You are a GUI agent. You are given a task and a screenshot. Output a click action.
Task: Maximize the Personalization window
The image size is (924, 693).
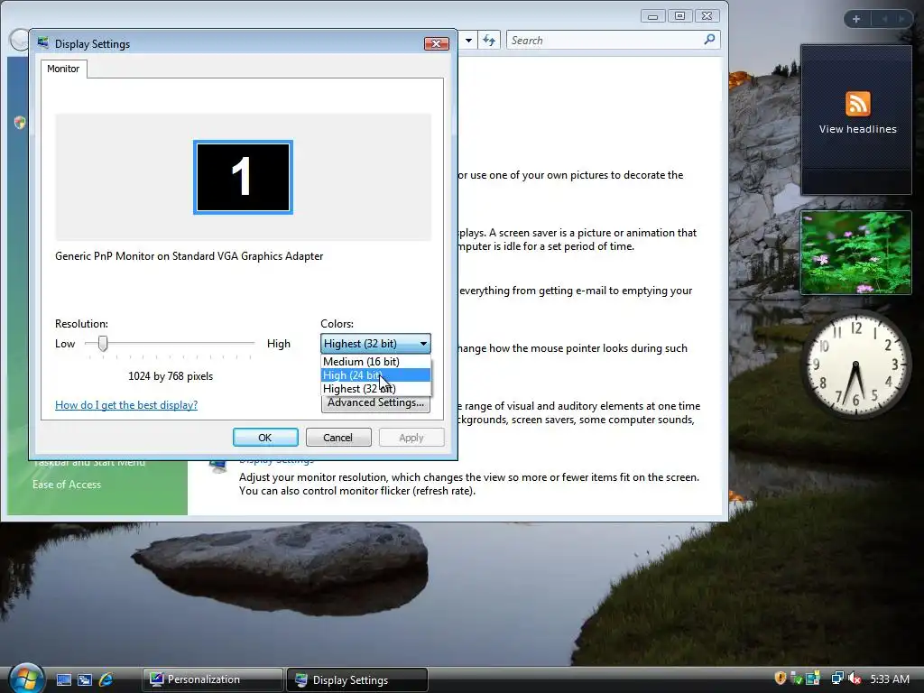[x=679, y=16]
